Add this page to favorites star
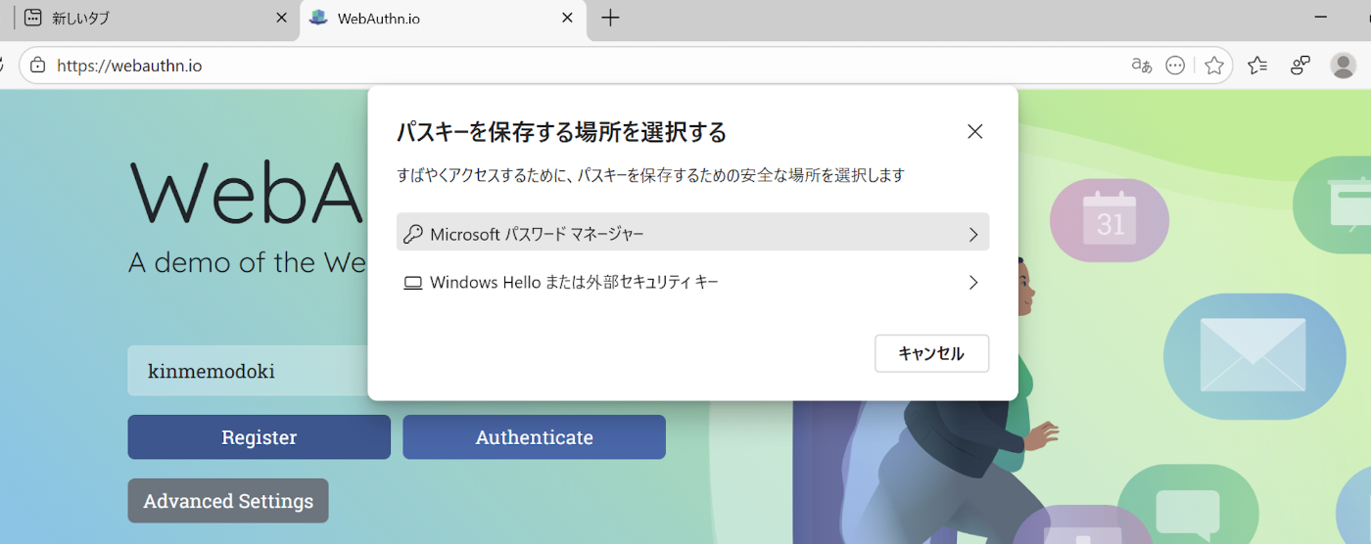Screen dimensions: 1371x544 point(1214,66)
